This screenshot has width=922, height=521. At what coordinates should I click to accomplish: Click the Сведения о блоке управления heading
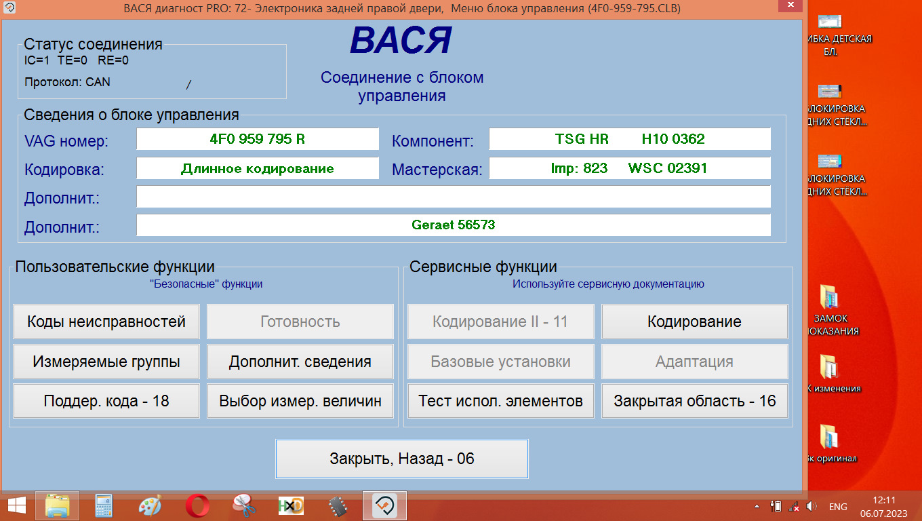point(132,115)
